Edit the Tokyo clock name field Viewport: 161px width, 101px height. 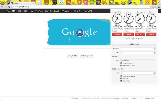tap(151, 12)
